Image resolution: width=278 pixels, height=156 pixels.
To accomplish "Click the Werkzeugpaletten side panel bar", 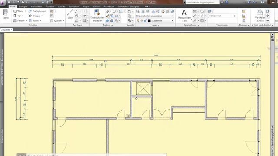I will point(2,67).
